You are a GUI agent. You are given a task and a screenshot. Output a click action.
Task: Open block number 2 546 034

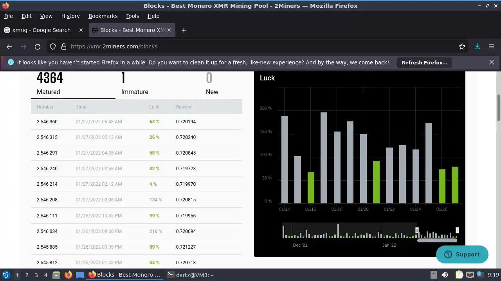(x=47, y=231)
